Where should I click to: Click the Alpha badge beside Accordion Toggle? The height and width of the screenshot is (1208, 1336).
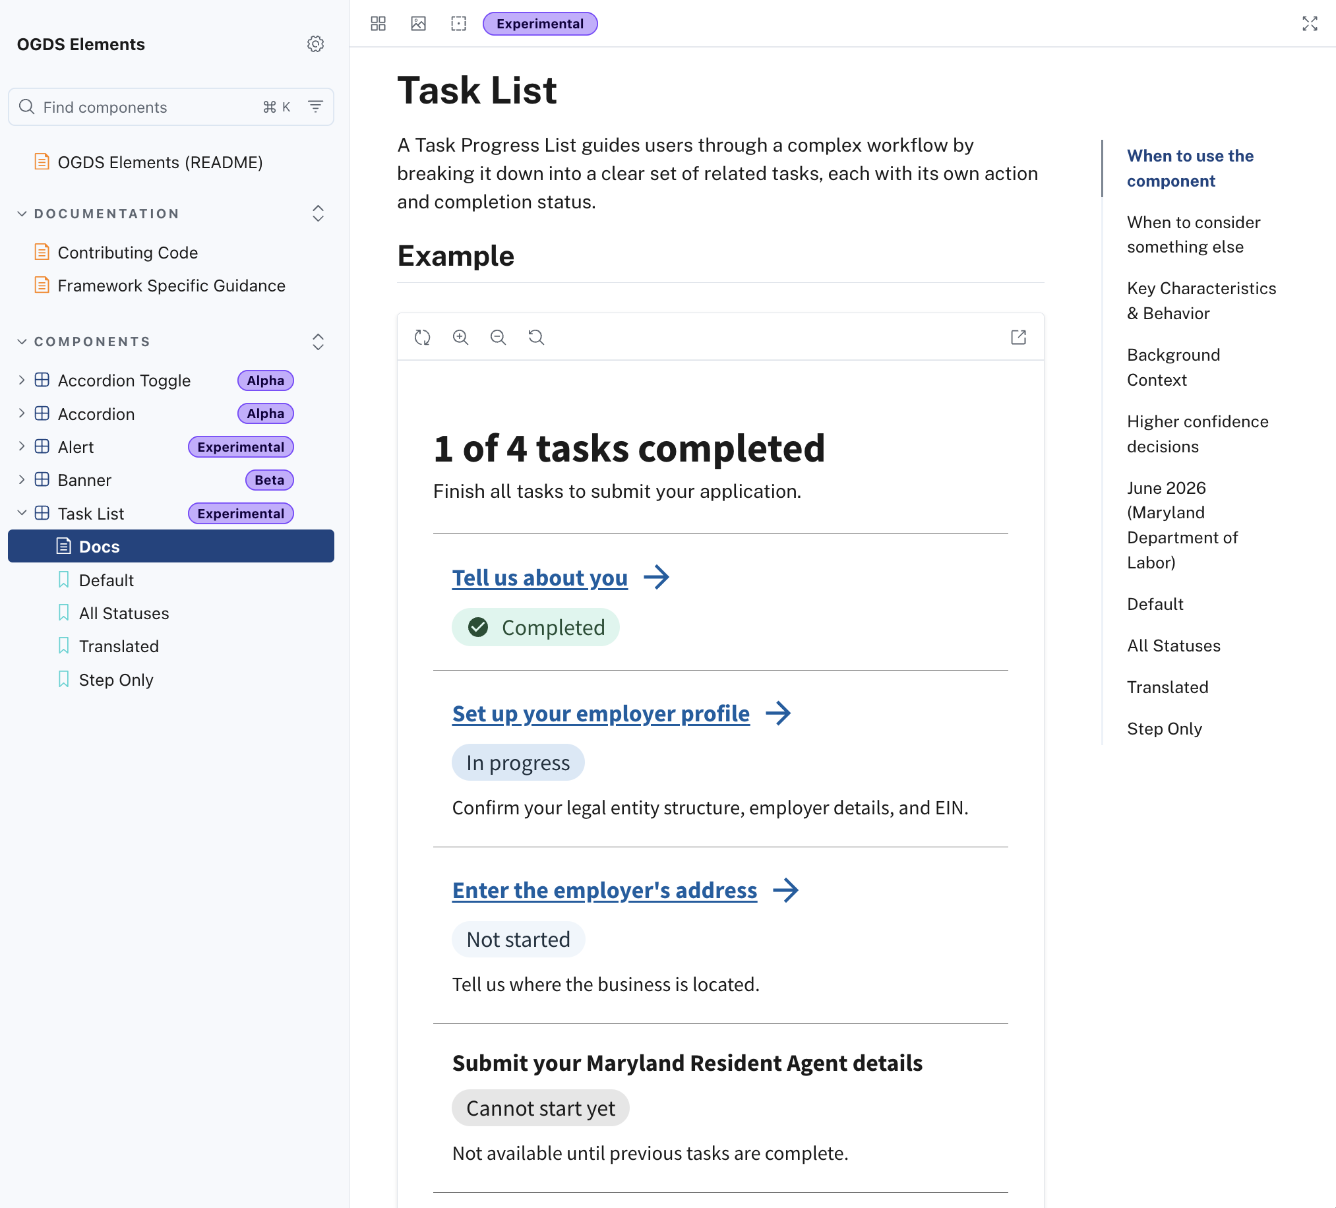click(265, 380)
